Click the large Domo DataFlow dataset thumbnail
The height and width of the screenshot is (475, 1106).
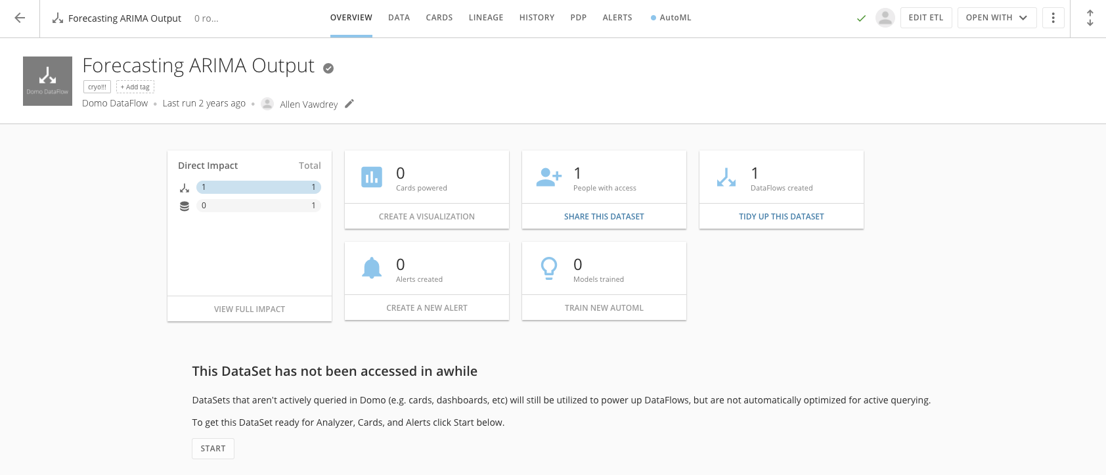47,81
